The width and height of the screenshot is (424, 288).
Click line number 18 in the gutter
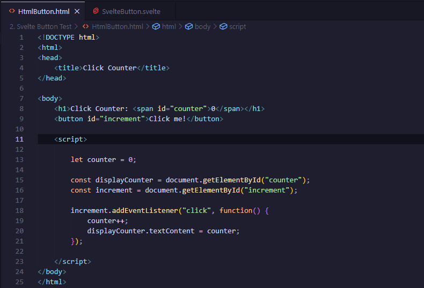(x=19, y=211)
